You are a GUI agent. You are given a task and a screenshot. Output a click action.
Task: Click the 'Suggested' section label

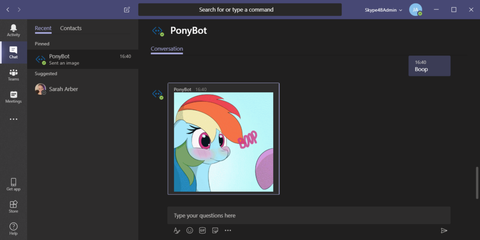coord(46,74)
